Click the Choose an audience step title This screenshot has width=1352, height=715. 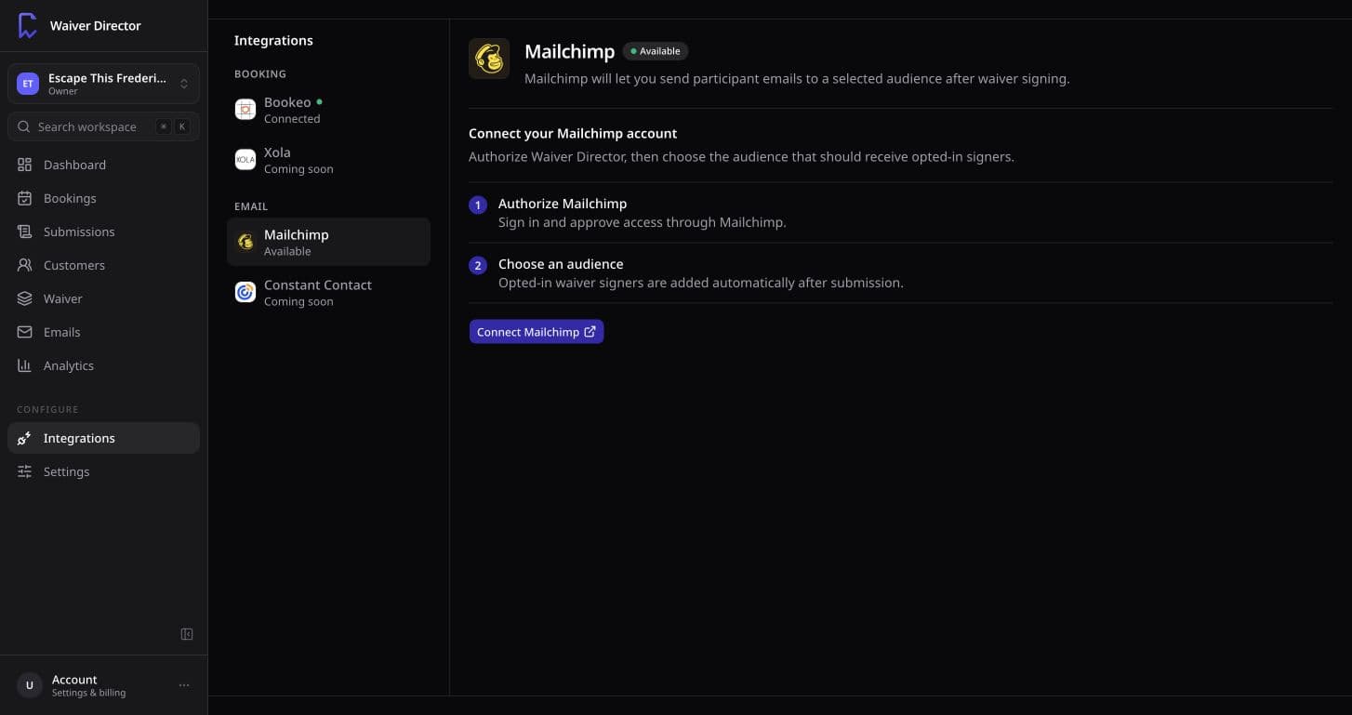[x=561, y=264]
